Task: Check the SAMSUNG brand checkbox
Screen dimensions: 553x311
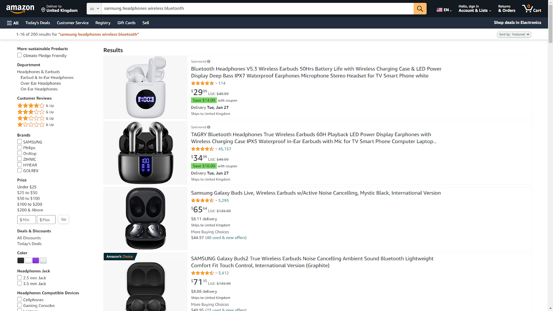Action: [20, 142]
